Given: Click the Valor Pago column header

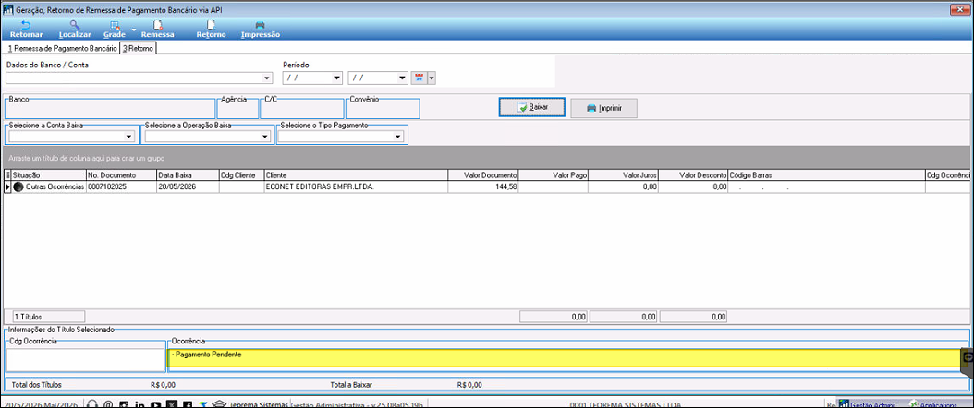Looking at the screenshot, I should [x=554, y=175].
